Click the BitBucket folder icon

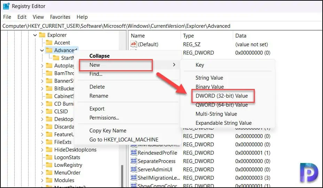pyautogui.click(x=49, y=89)
